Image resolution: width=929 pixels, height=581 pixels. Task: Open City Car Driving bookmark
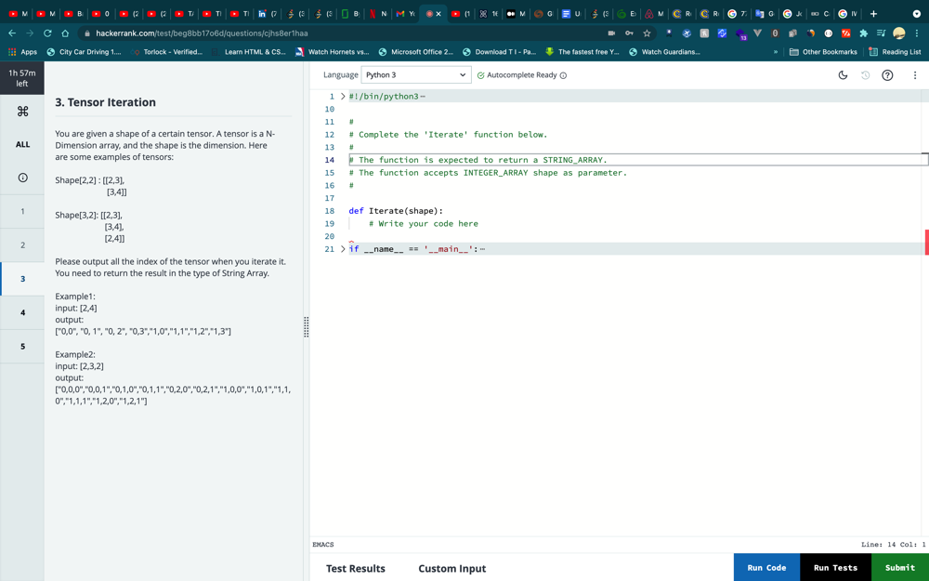pyautogui.click(x=84, y=51)
